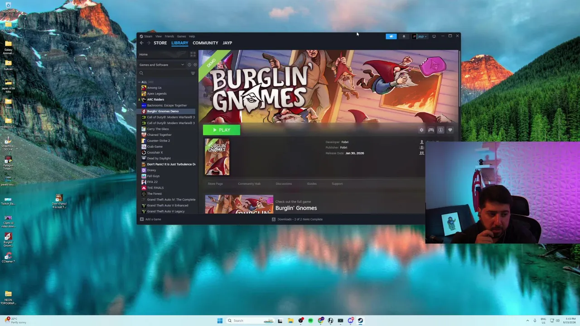Open controller settings icon
Viewport: 580px width, 326px height.
[x=431, y=130]
